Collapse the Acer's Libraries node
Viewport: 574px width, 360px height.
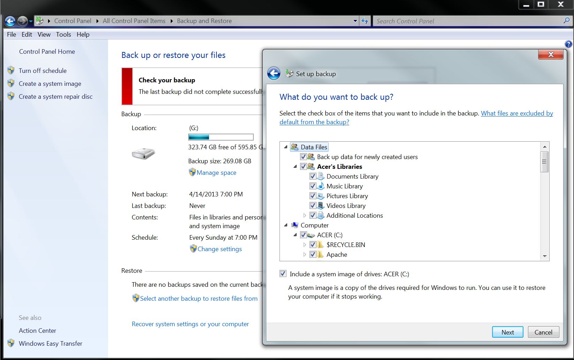pos(295,166)
